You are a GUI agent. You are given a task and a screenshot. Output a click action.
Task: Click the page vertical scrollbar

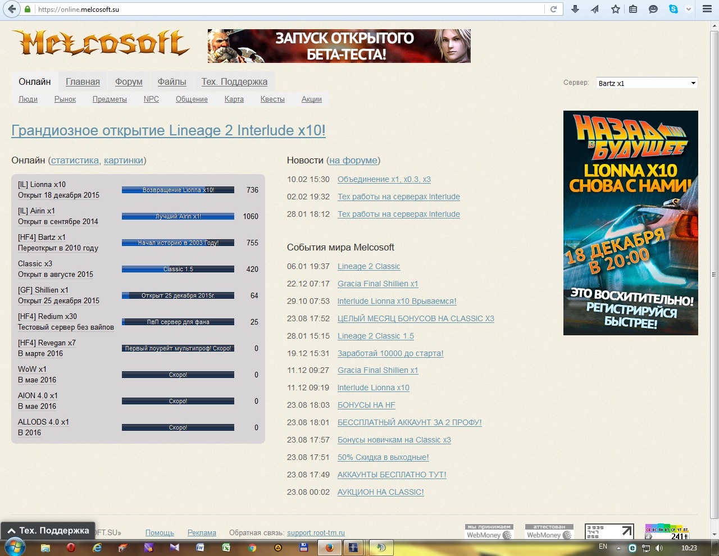[715, 275]
